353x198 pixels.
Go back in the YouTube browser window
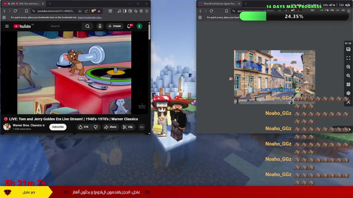(4, 11)
